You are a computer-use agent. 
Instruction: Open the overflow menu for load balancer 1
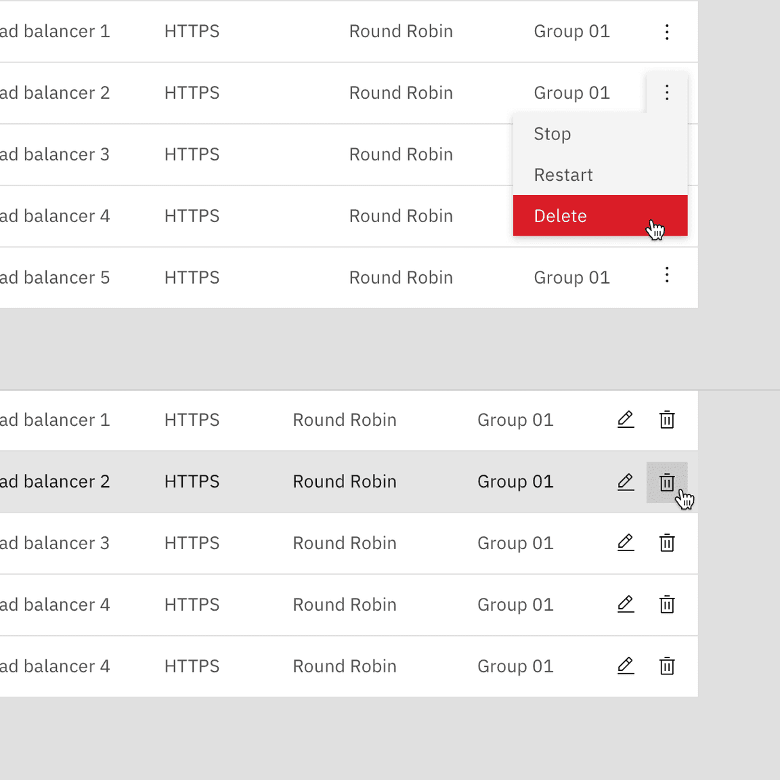(x=667, y=31)
